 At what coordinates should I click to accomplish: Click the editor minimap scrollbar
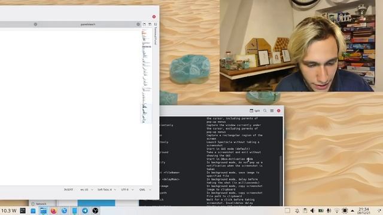(x=146, y=76)
